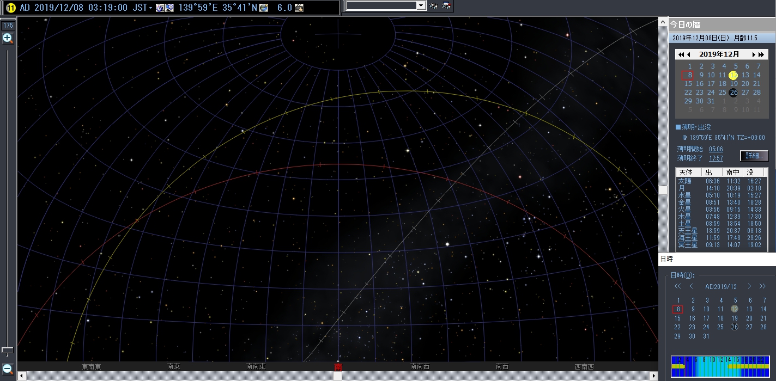
Task: Click the zoom out magnifier icon
Action: point(8,369)
